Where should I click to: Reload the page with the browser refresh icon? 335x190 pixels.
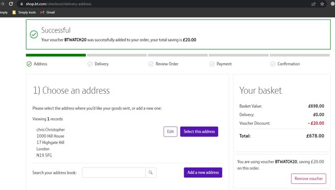pos(11,4)
